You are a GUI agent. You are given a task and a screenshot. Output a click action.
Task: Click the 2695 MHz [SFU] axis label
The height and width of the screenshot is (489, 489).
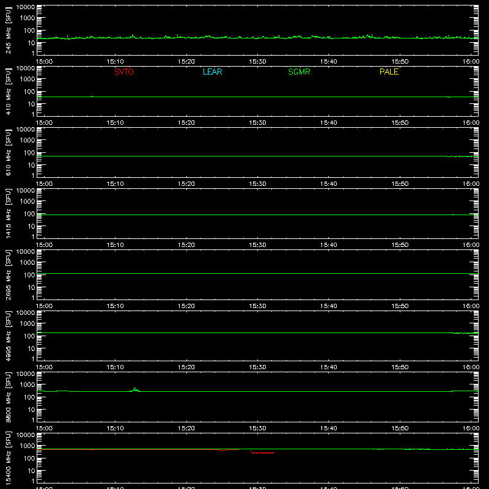[x=9, y=274]
